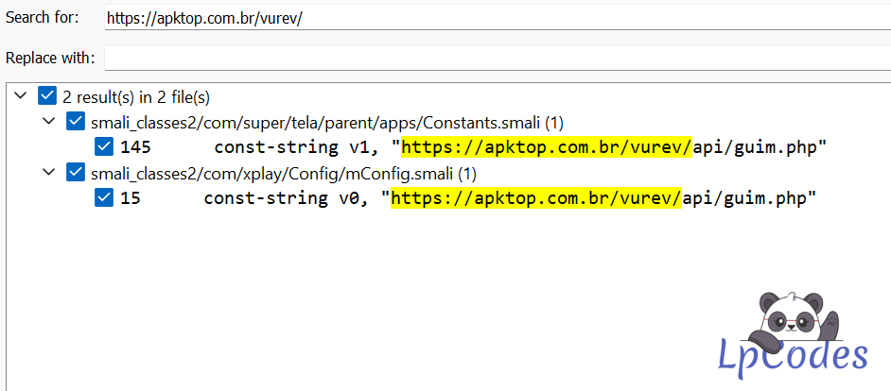The image size is (891, 391).
Task: Click the highlighted URL in the v0 result
Action: click(x=536, y=198)
